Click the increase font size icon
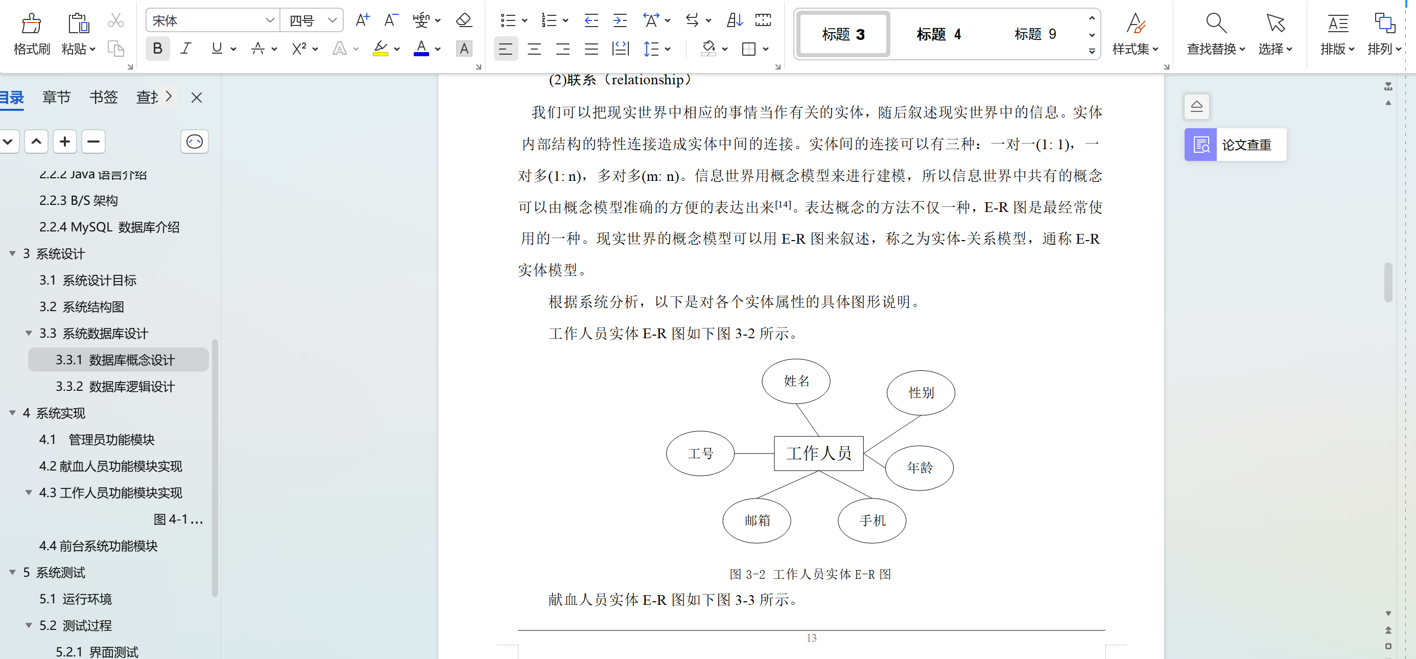This screenshot has height=659, width=1416. (362, 21)
